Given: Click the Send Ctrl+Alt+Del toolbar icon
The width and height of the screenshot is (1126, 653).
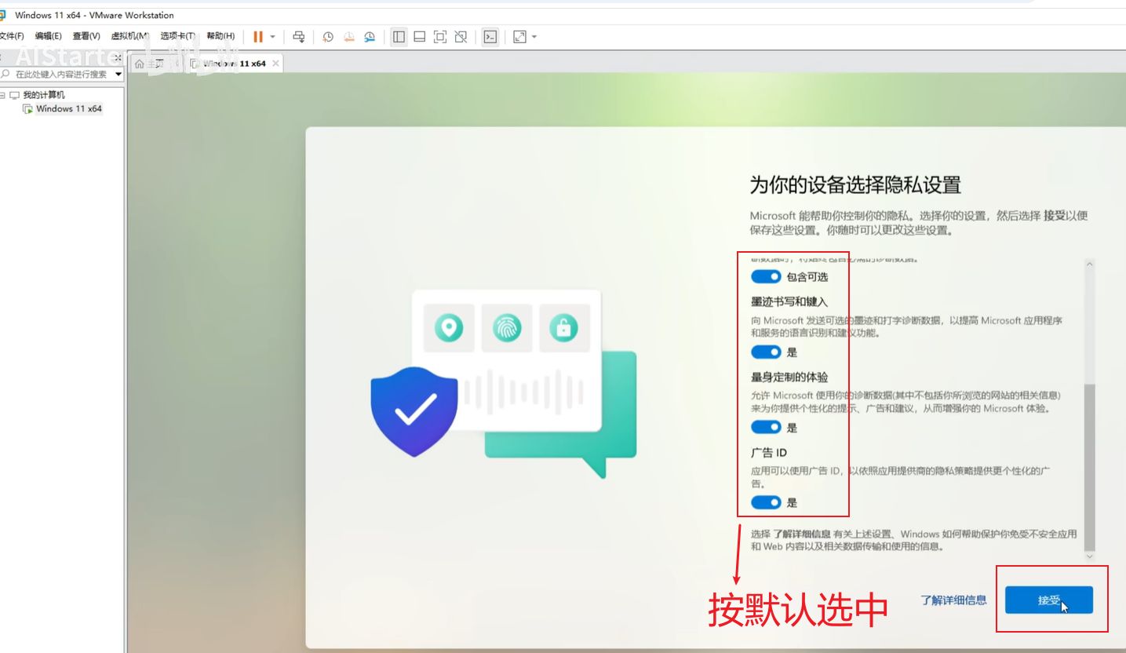Looking at the screenshot, I should 298,37.
